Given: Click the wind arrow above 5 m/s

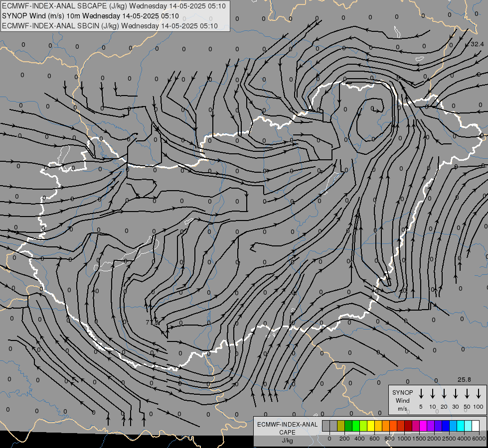Looking at the screenshot, I should (x=421, y=394).
